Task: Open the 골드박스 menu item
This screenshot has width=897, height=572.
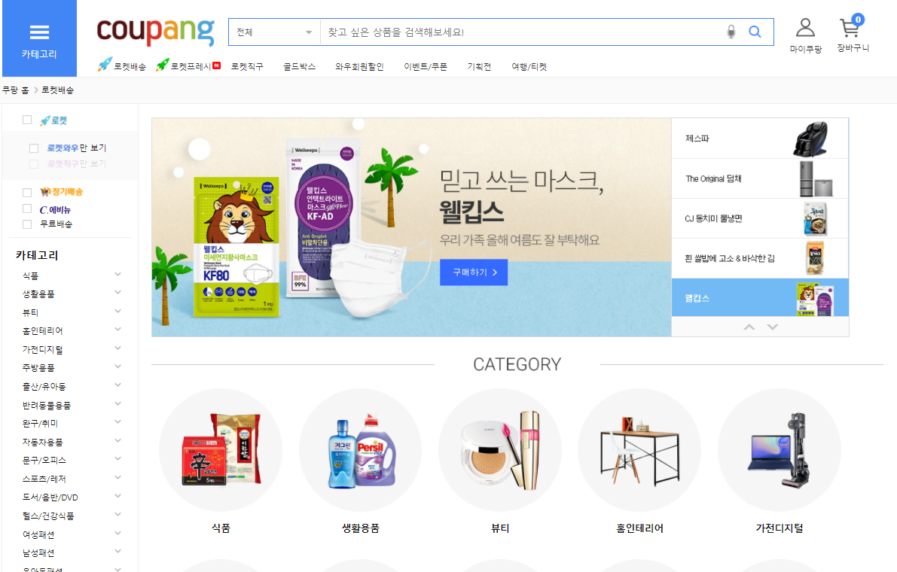Action: tap(299, 67)
